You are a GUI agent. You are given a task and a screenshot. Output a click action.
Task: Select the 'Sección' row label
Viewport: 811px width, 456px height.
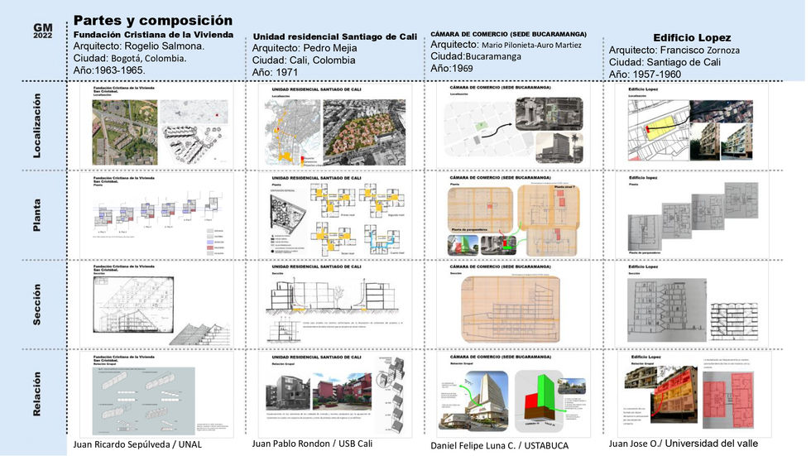[x=36, y=305]
